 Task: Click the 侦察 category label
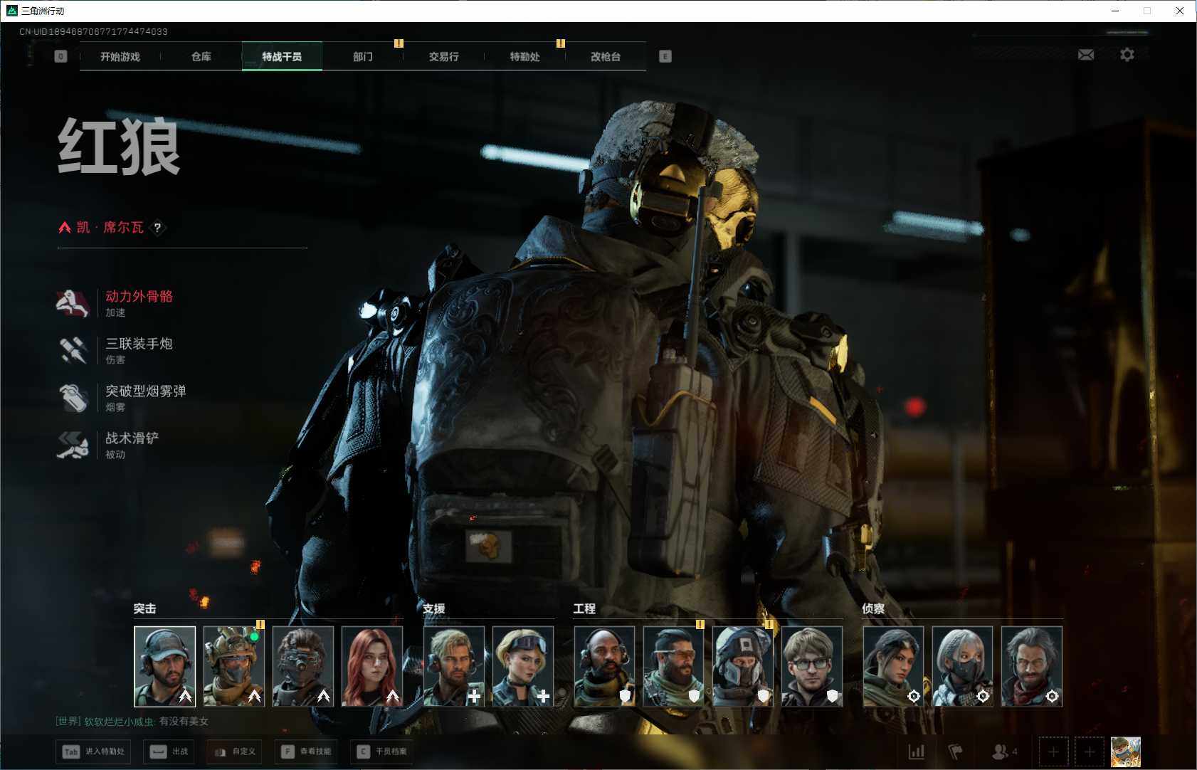(873, 608)
